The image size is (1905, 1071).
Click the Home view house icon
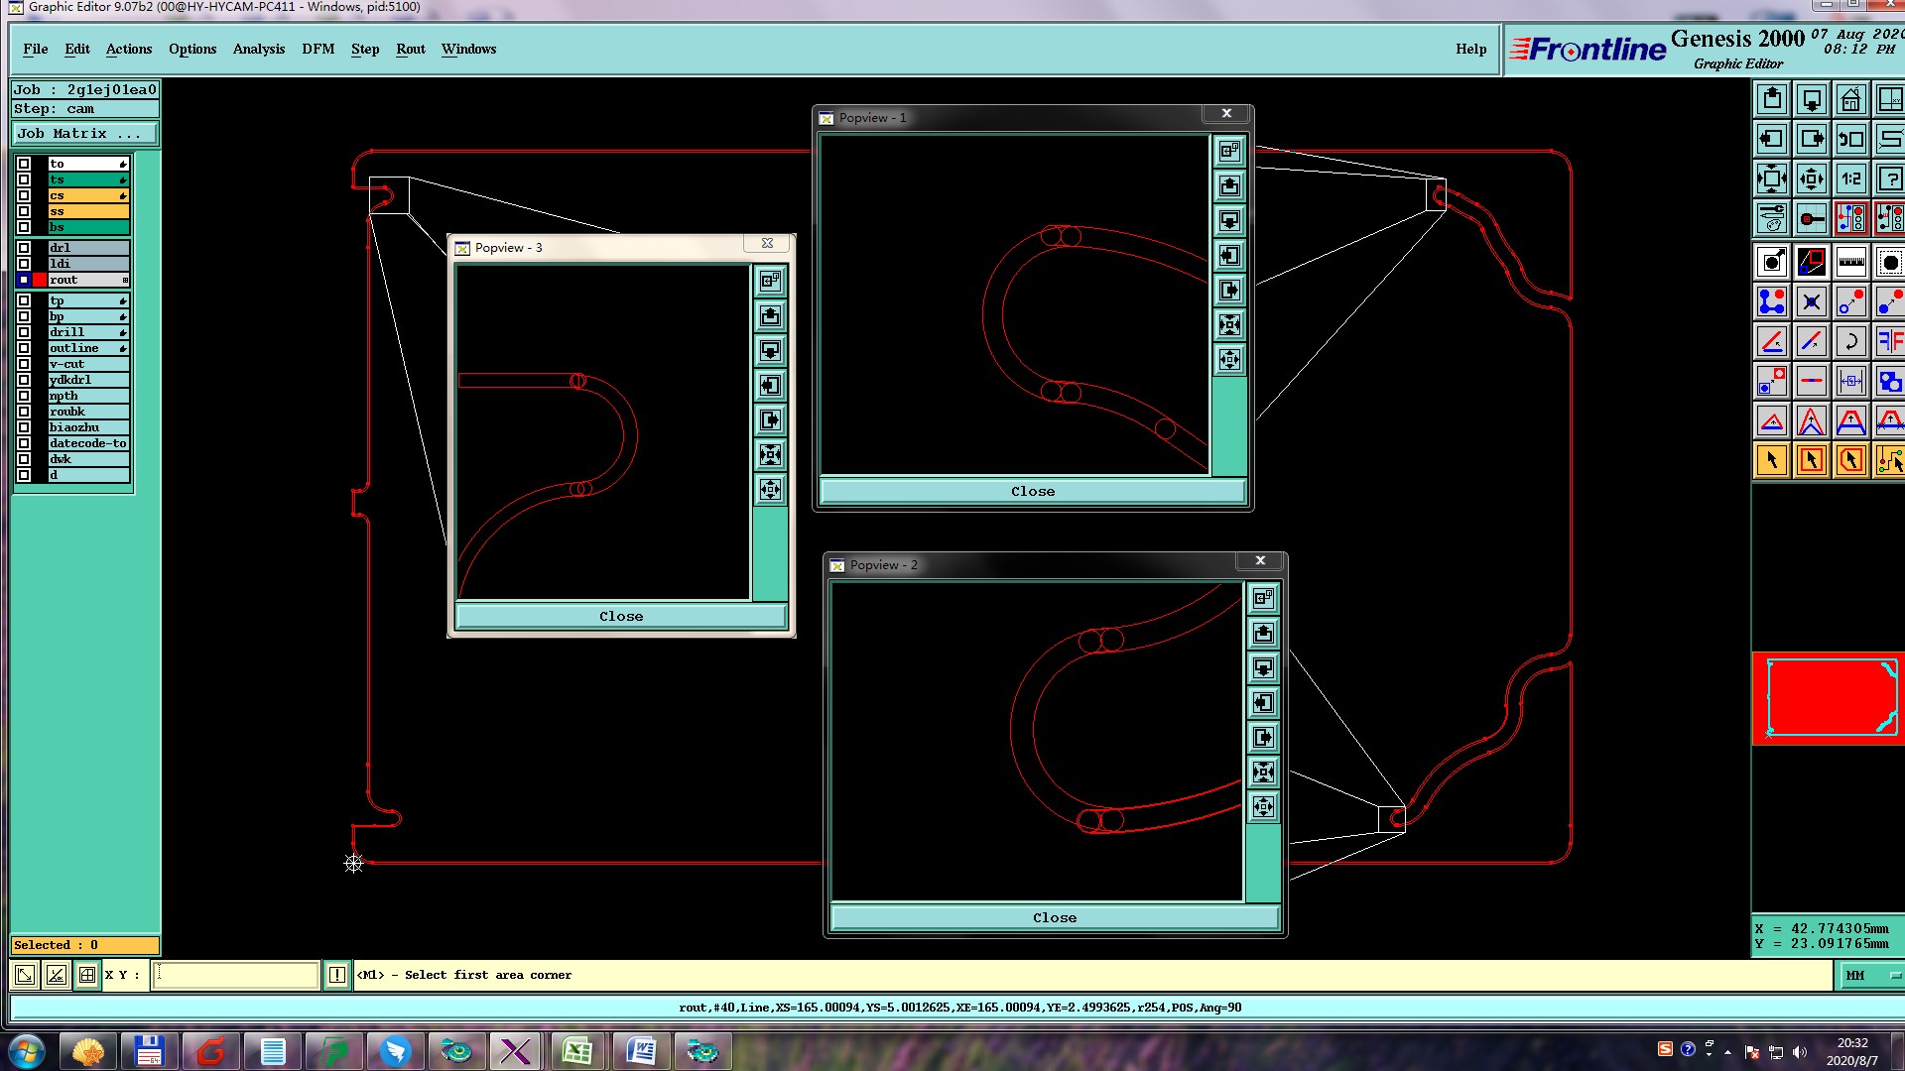coord(1850,100)
